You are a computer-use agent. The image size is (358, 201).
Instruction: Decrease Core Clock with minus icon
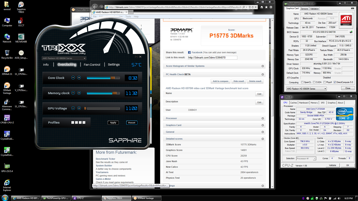73,78
